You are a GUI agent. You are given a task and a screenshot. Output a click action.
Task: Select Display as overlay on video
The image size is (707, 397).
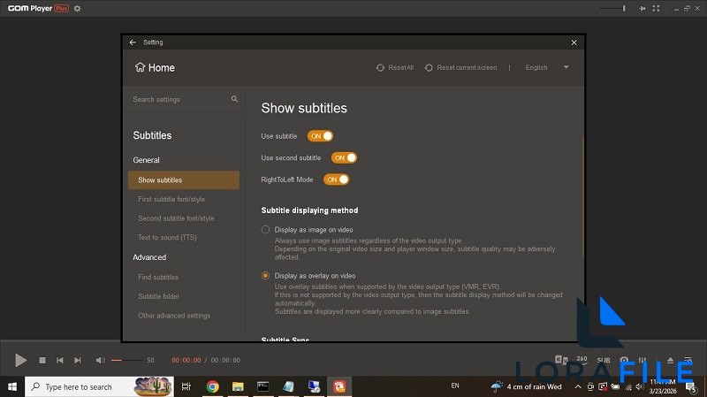tap(266, 276)
